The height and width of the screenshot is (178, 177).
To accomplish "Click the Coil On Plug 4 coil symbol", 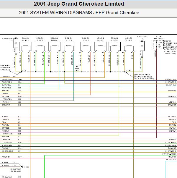I will click(x=40, y=46).
